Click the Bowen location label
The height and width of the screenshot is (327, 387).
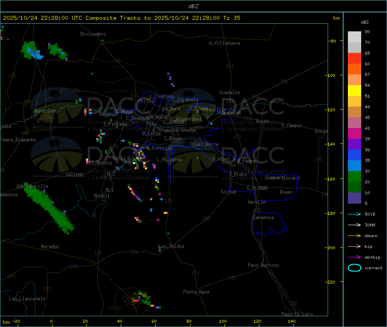pyautogui.click(x=286, y=192)
